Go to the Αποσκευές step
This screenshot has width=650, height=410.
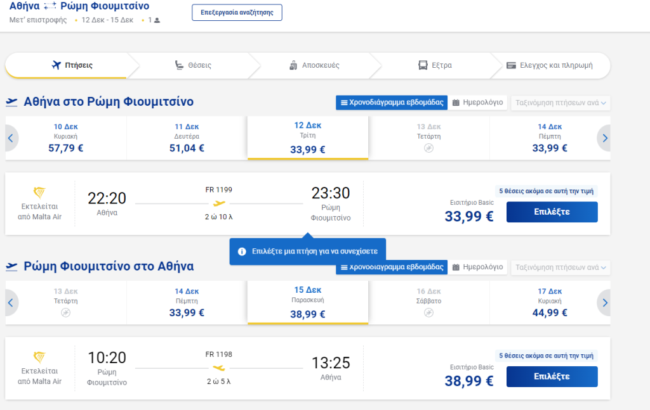(x=314, y=65)
